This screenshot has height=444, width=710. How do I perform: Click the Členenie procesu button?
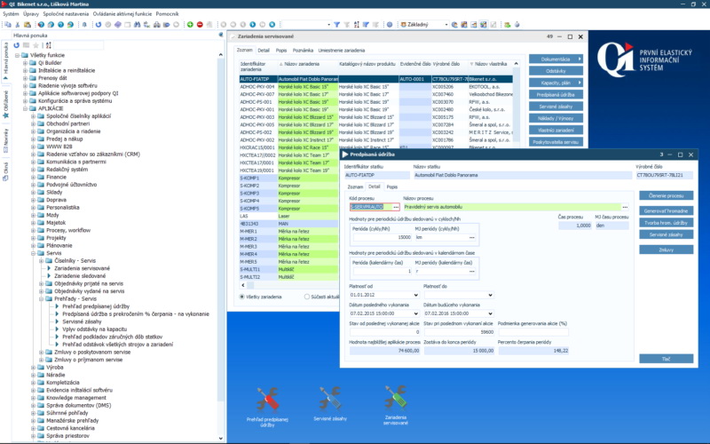click(667, 195)
